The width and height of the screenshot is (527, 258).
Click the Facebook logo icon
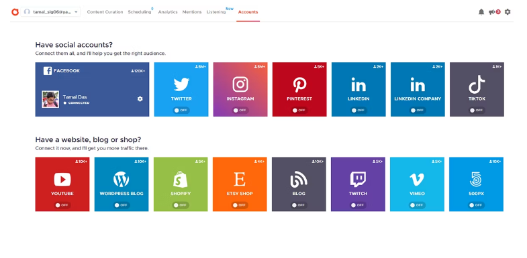click(x=48, y=71)
